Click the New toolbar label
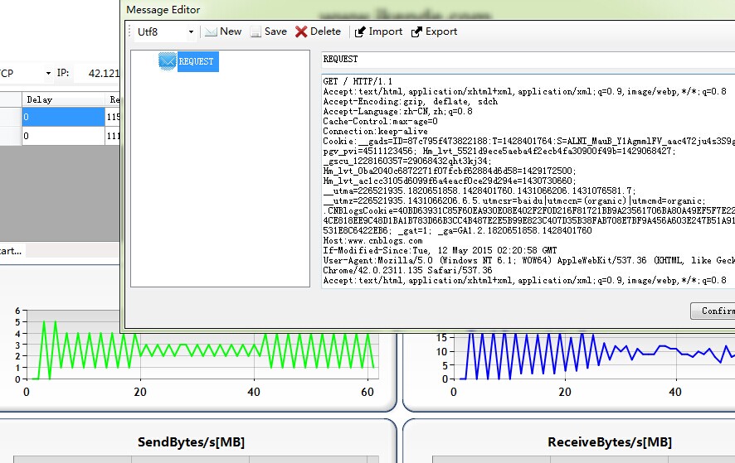 (x=231, y=31)
